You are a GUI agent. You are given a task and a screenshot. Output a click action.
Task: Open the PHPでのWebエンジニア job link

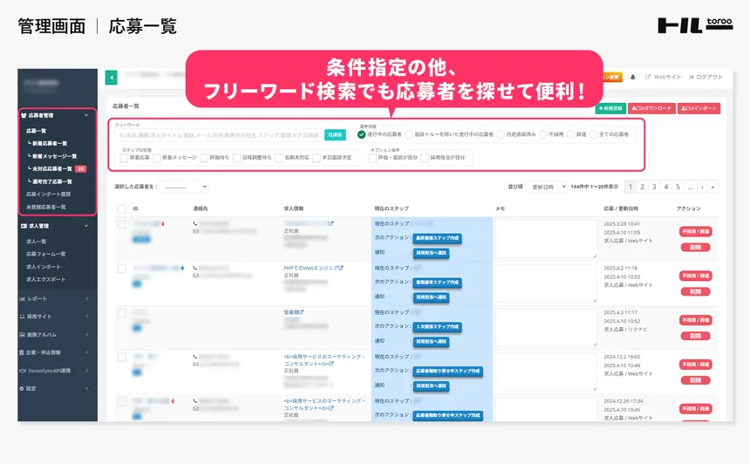click(310, 268)
